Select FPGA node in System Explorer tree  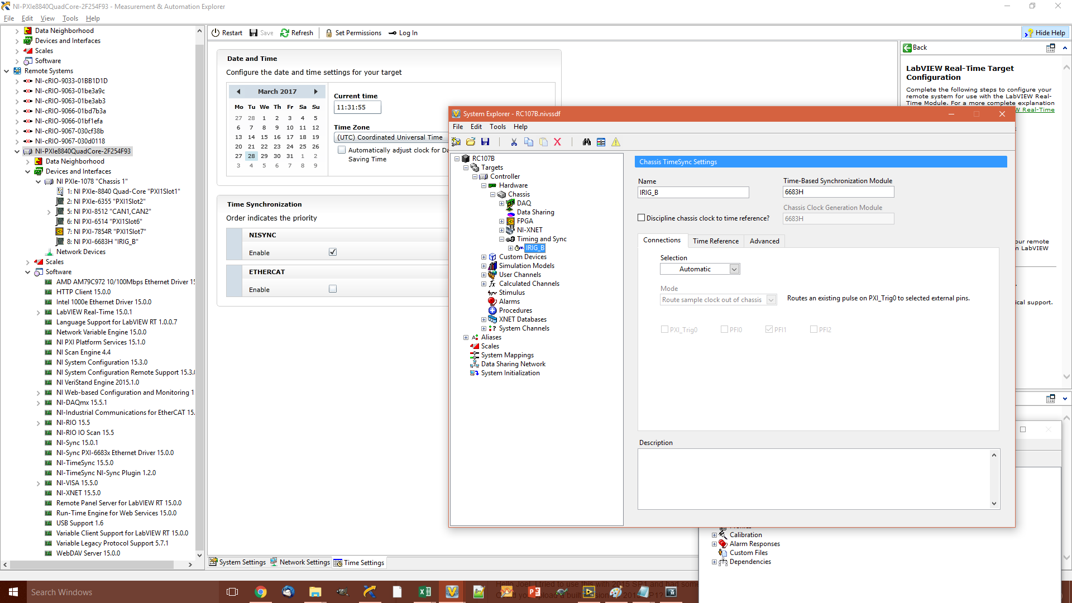pyautogui.click(x=525, y=221)
